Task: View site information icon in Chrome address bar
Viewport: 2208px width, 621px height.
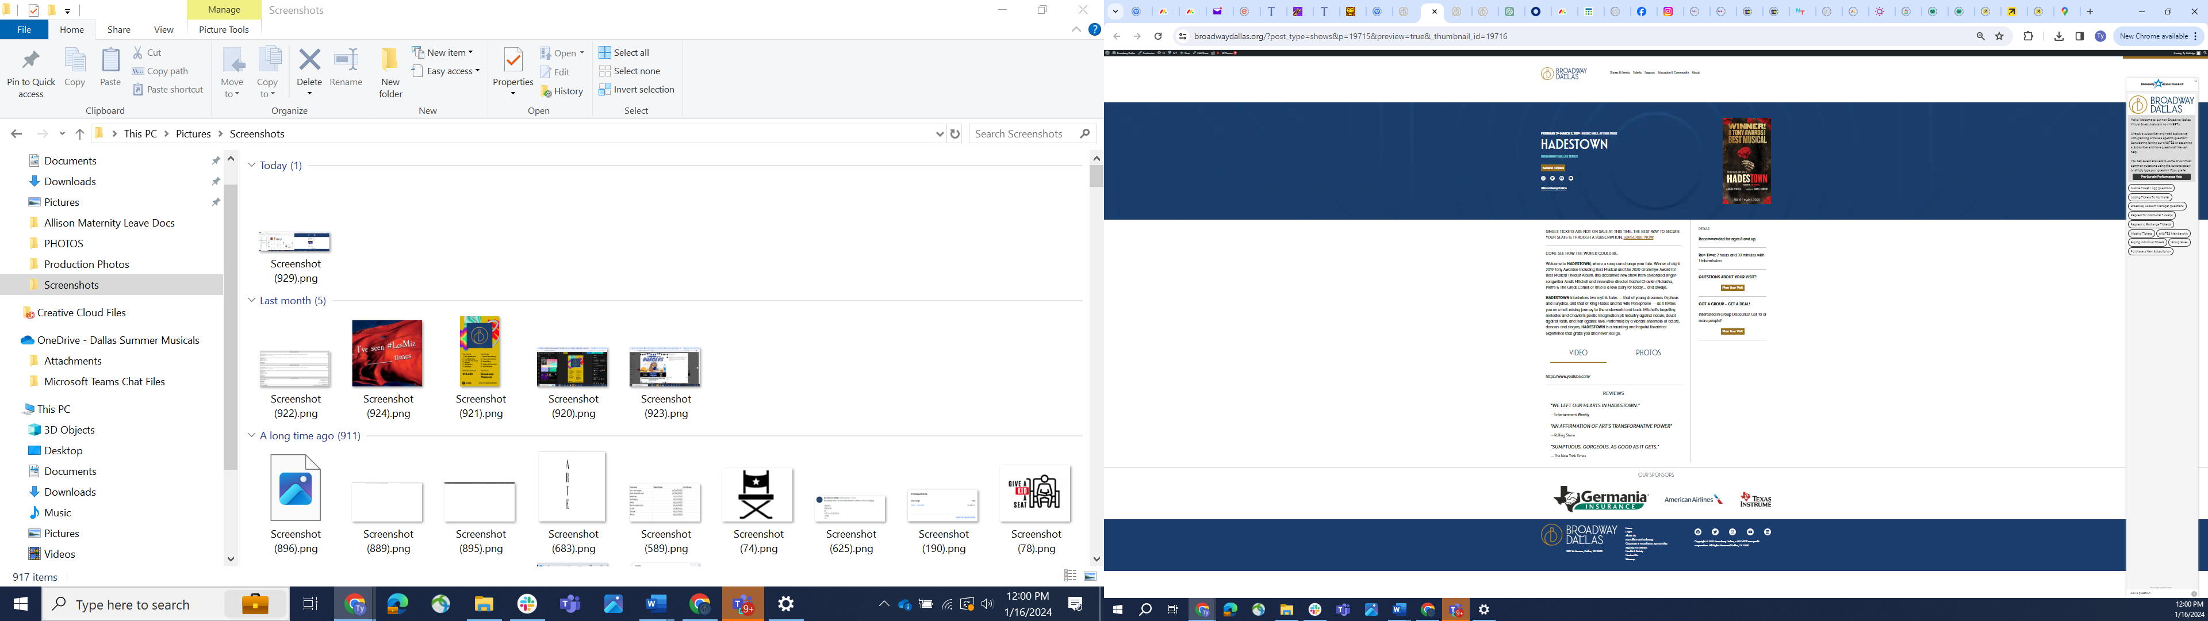Action: click(x=1182, y=36)
